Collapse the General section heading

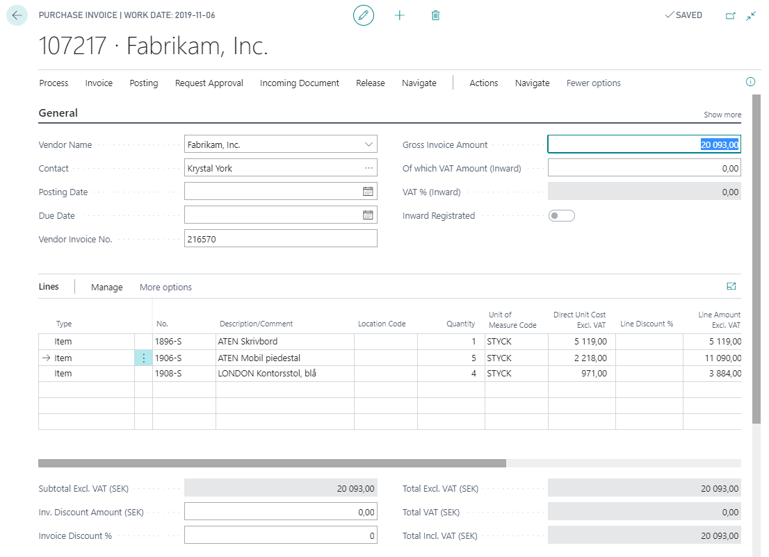coord(58,113)
